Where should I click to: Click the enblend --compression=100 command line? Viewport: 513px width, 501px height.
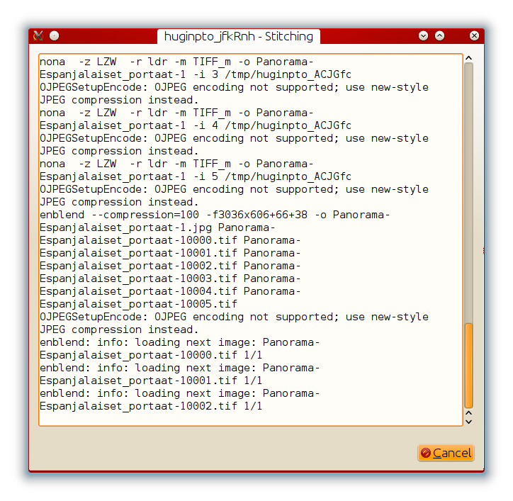tap(215, 215)
